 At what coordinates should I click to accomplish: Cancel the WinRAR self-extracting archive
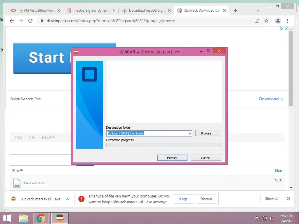pyautogui.click(x=206, y=158)
